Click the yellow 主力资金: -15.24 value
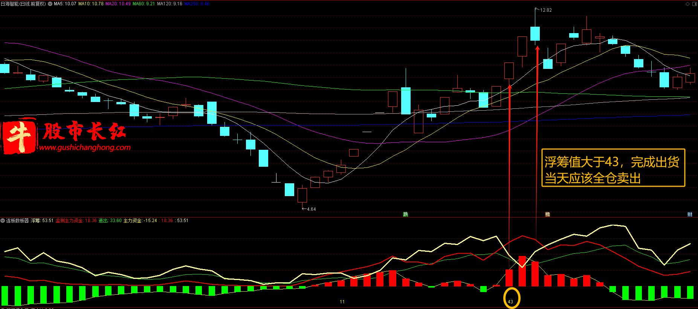698x309 pixels. [x=140, y=221]
